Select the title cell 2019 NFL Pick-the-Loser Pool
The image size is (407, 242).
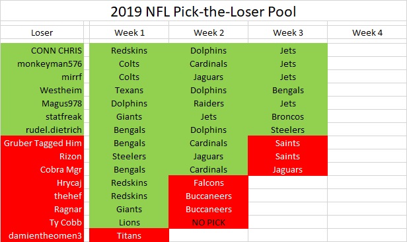click(203, 11)
